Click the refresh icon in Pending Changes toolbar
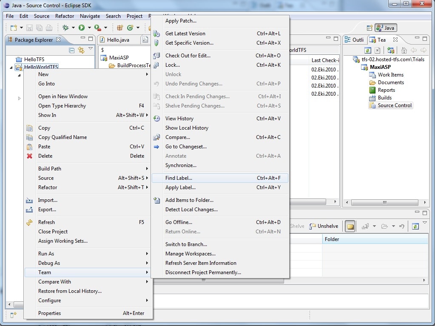Viewport: 435px width, 326px height. point(415,226)
